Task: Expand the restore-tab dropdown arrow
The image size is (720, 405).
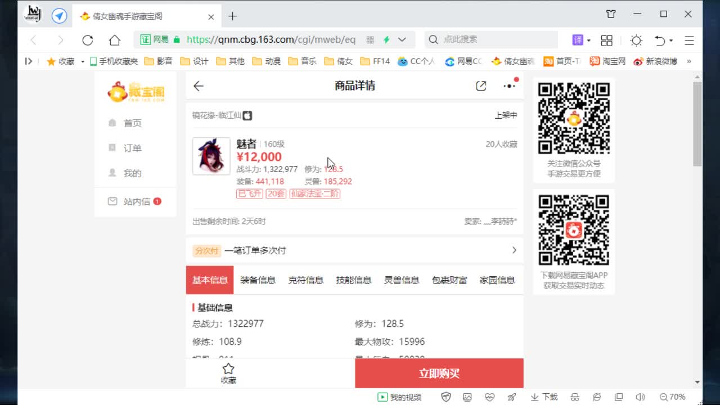Action: pyautogui.click(x=671, y=40)
